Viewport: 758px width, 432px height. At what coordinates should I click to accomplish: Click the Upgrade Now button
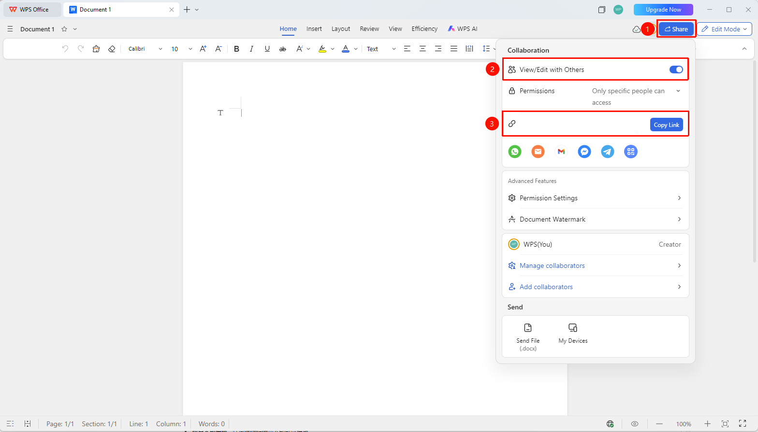663,10
